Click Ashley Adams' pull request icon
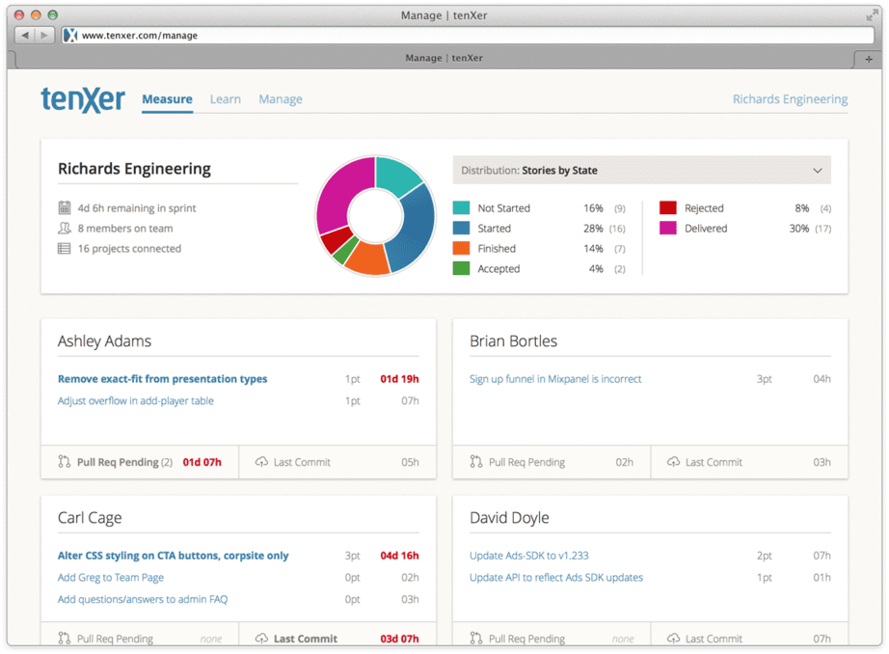Screen dimensions: 889x654 [x=64, y=462]
